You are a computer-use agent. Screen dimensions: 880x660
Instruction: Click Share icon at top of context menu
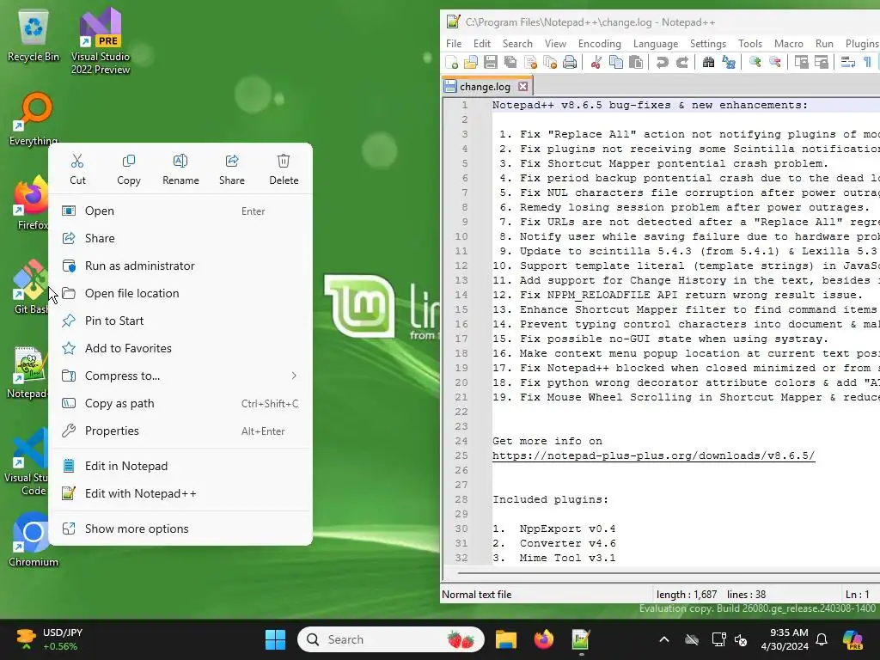[x=232, y=169]
